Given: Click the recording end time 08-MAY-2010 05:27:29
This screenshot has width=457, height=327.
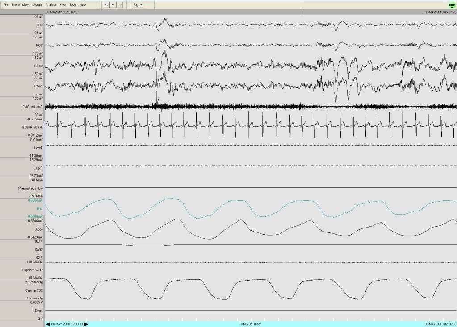Looking at the screenshot, I should coord(440,12).
